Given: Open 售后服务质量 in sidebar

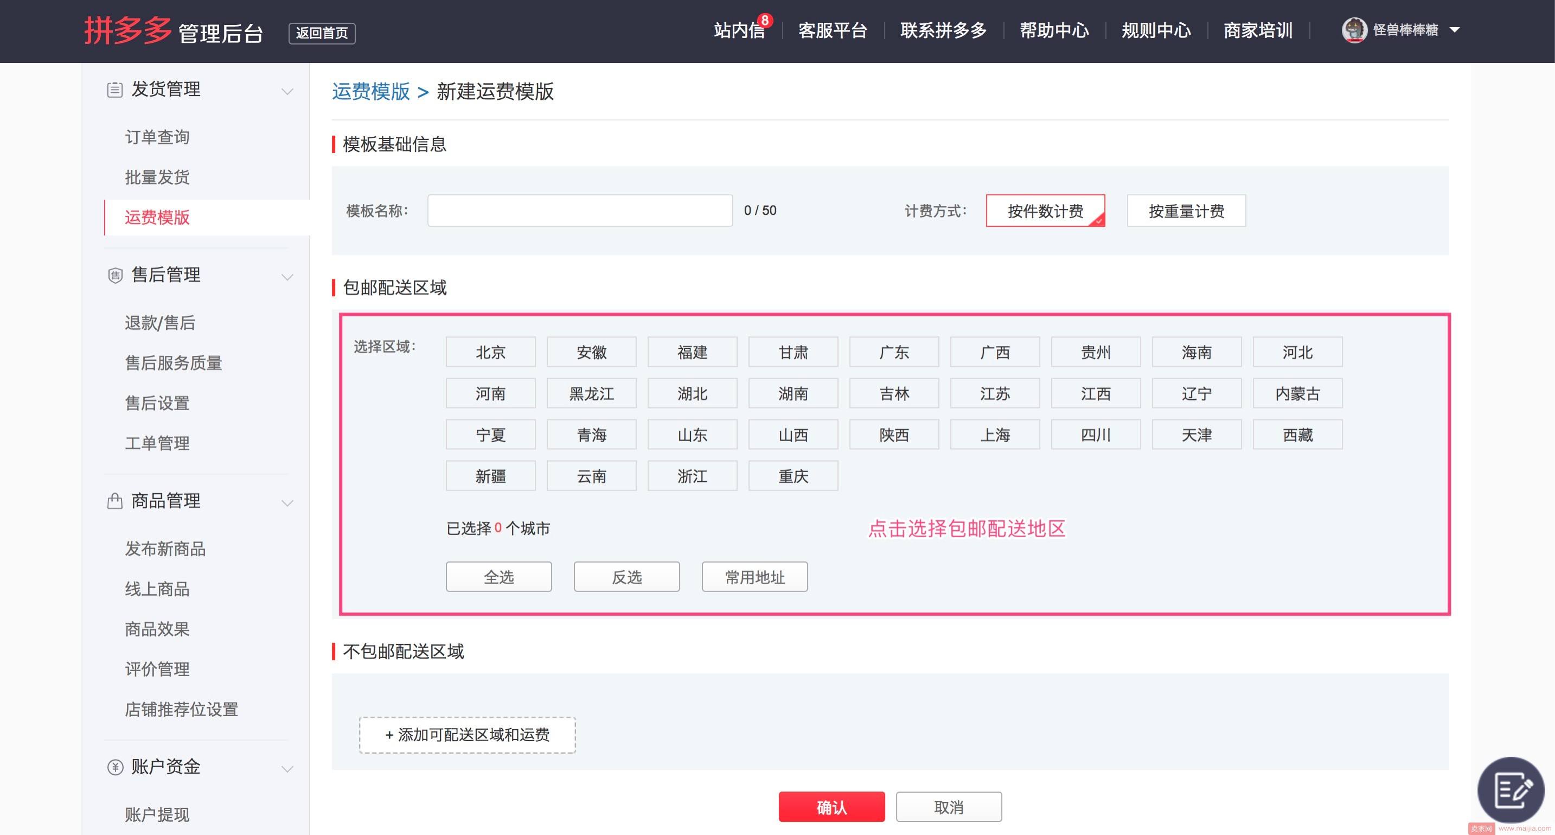Looking at the screenshot, I should (173, 363).
